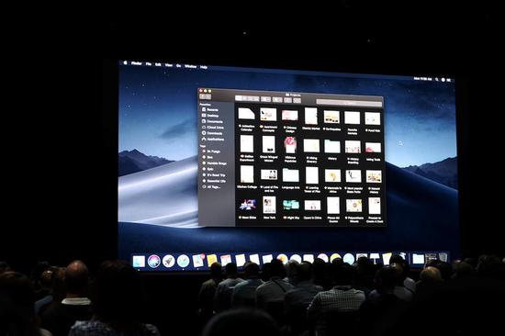
Task: Open the File menu
Action: coord(149,64)
